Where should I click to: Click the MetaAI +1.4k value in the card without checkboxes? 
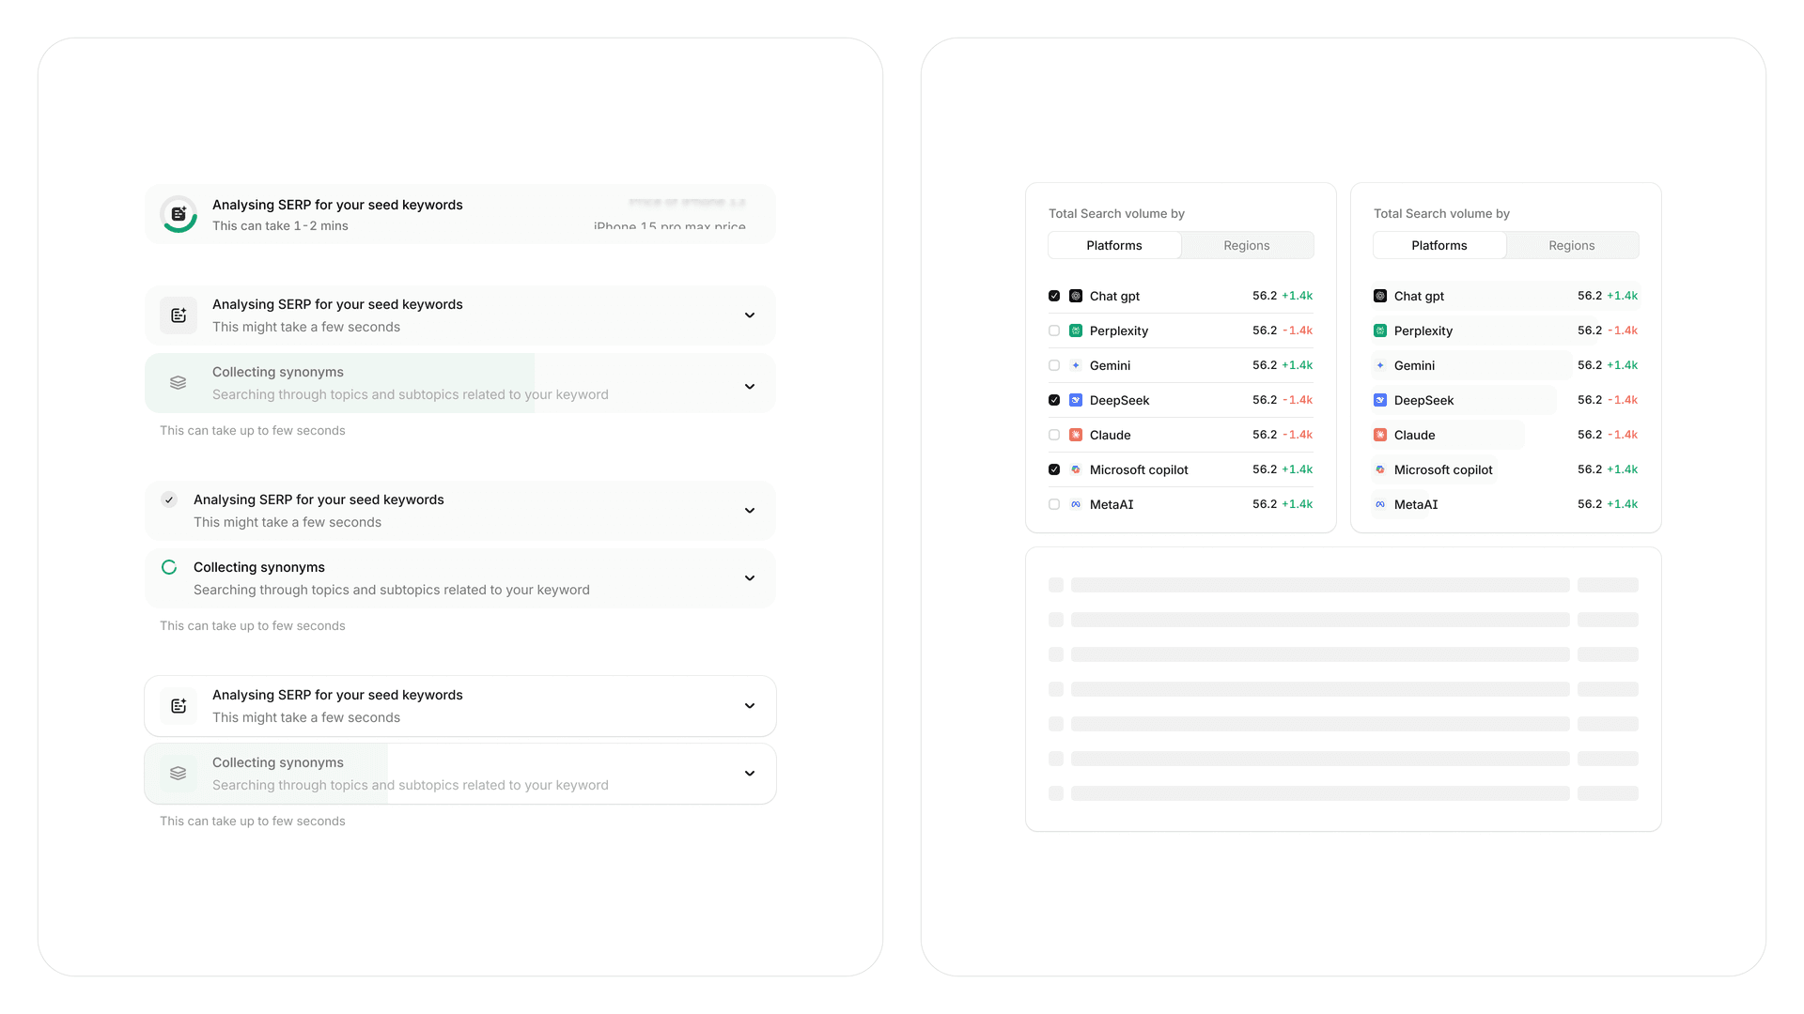1623,504
